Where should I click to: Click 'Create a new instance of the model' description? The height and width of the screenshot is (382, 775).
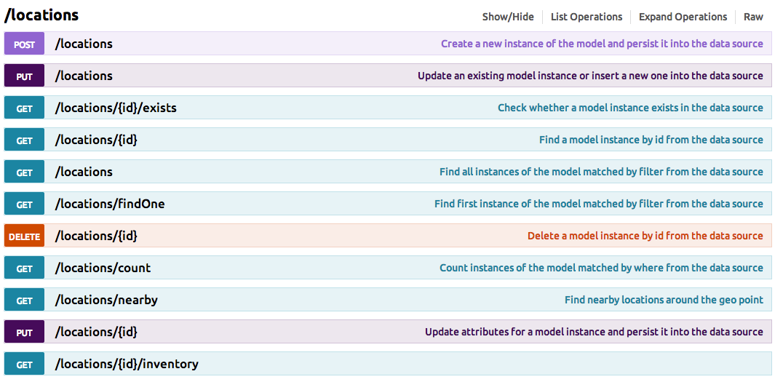pos(602,44)
